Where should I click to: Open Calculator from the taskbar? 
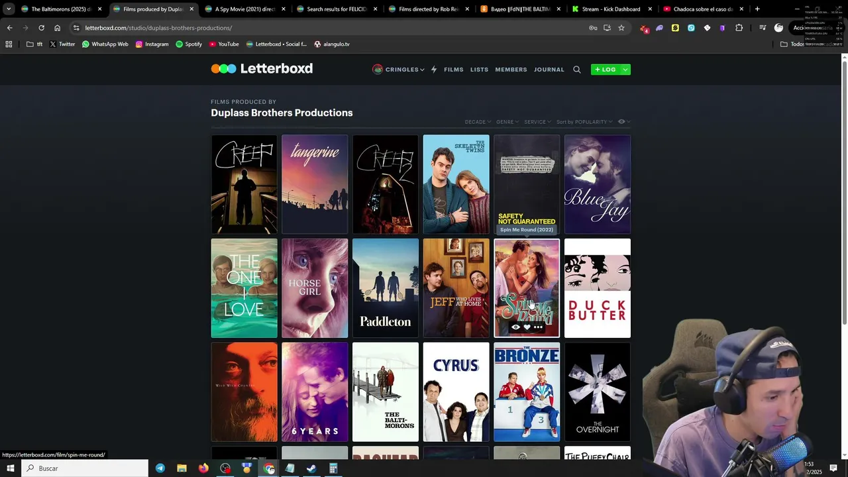[x=333, y=468]
